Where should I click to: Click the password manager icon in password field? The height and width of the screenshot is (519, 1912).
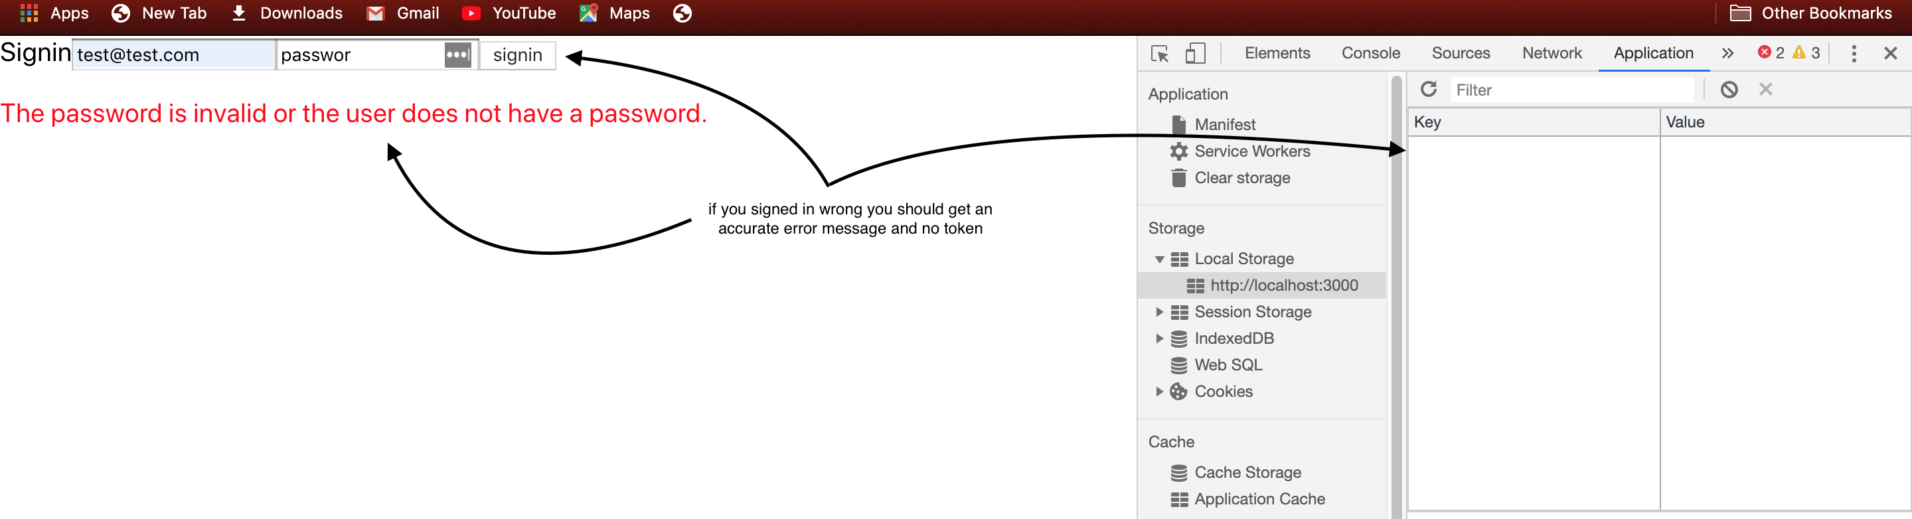pyautogui.click(x=457, y=54)
